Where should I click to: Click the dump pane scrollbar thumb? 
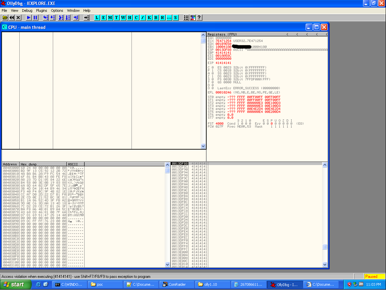point(167,170)
